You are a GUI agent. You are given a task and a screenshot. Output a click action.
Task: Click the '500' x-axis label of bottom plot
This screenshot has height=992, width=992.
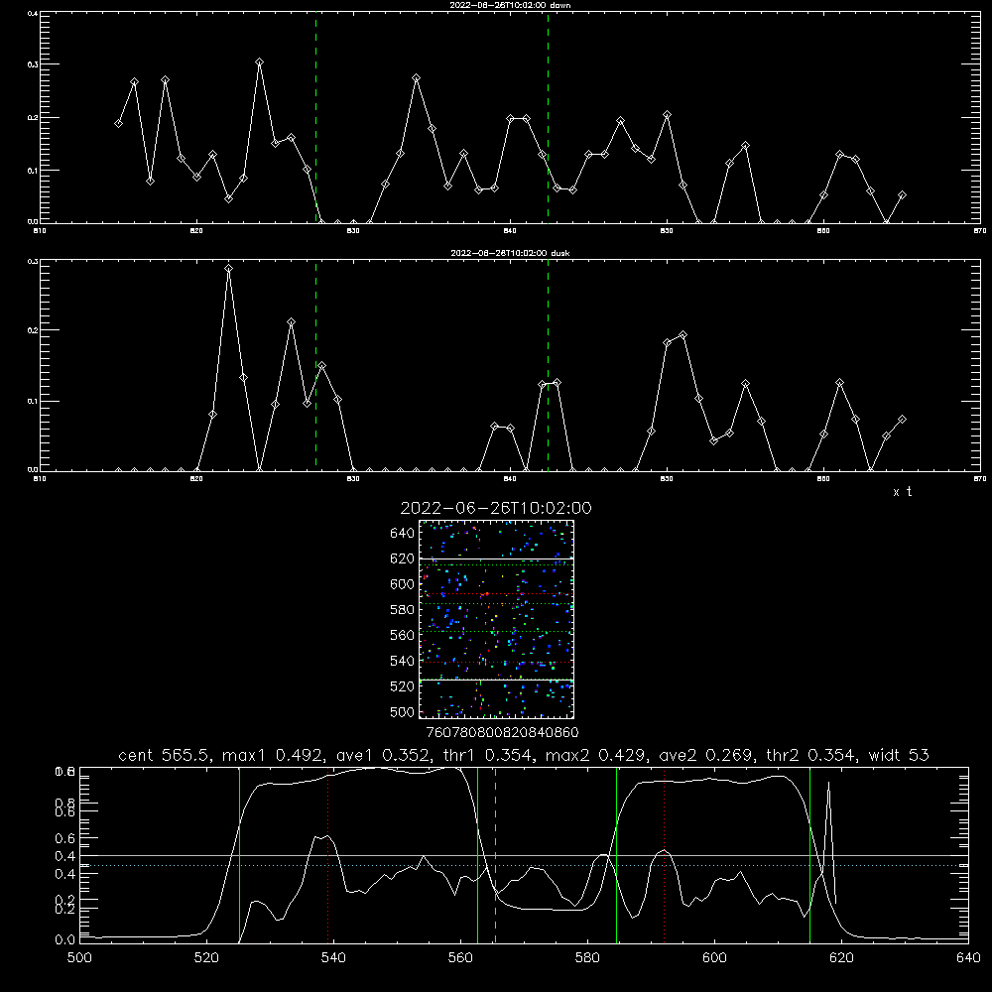pyautogui.click(x=79, y=958)
